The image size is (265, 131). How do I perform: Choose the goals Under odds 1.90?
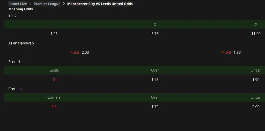256,80
